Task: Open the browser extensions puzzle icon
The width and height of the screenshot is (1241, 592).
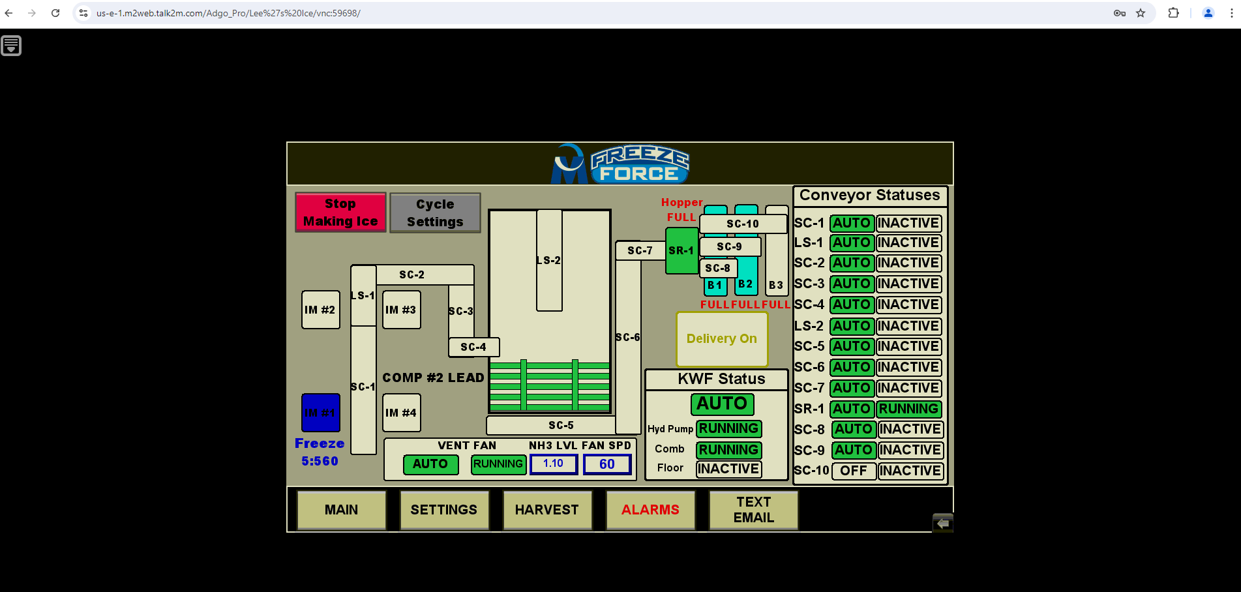Action: point(1173,13)
